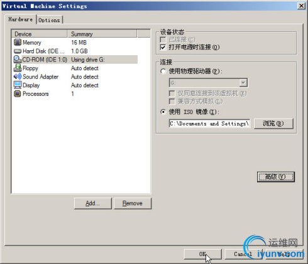Switch to the Options tab
Viewport: 308px width, 264px height.
click(x=49, y=20)
